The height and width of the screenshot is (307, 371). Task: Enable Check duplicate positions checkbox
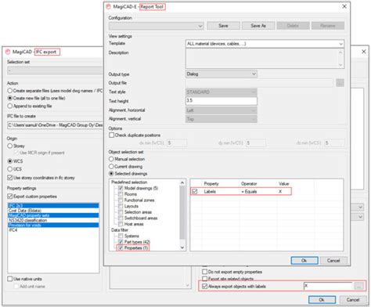tap(112, 135)
